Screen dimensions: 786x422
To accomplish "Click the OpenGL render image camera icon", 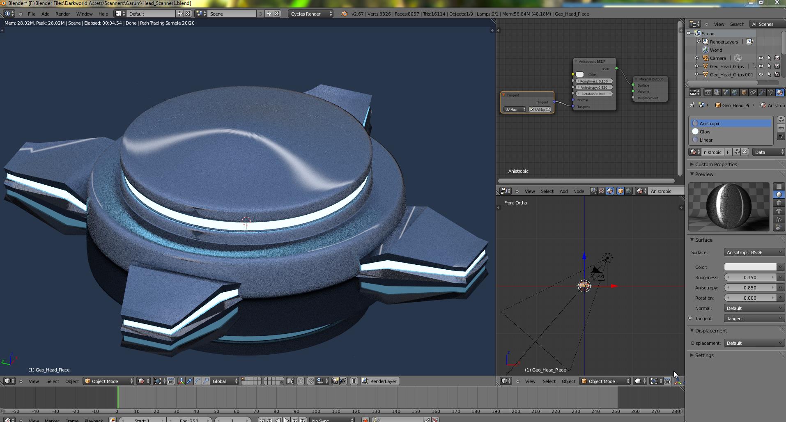I will (x=335, y=381).
